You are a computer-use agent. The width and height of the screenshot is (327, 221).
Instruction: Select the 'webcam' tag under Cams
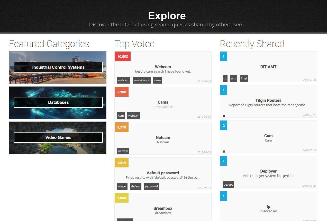[134, 116]
